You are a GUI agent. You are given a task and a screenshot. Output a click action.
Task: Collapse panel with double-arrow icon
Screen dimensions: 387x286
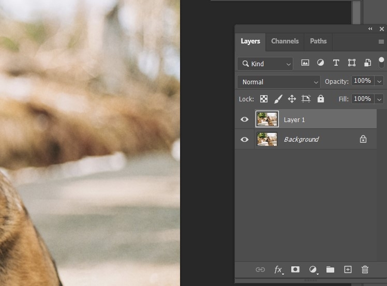coord(370,29)
